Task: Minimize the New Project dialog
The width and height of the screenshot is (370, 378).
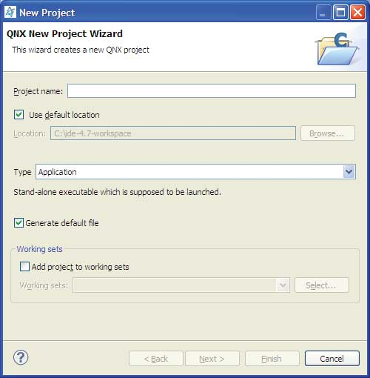Action: tap(323, 12)
